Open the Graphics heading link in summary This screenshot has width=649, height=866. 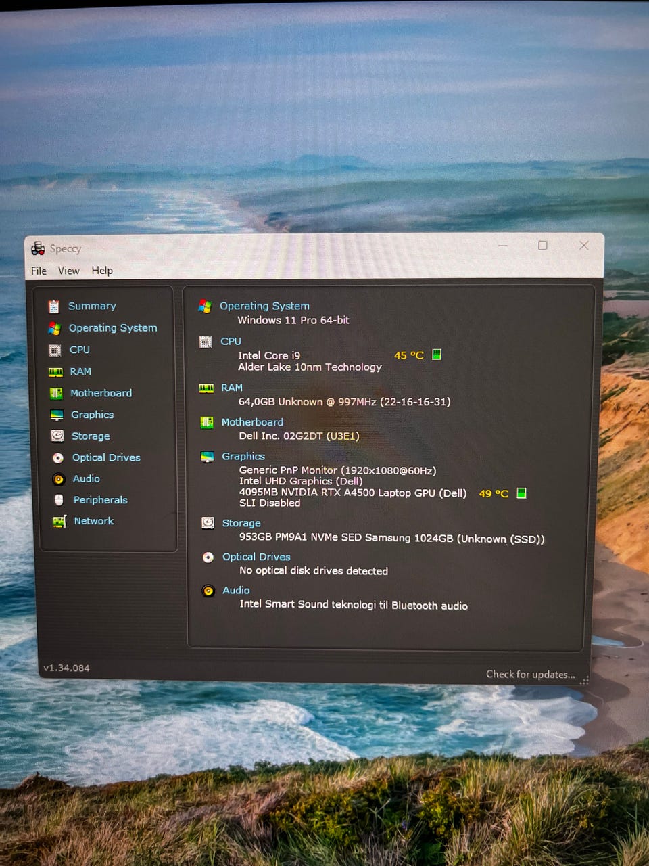(x=243, y=456)
